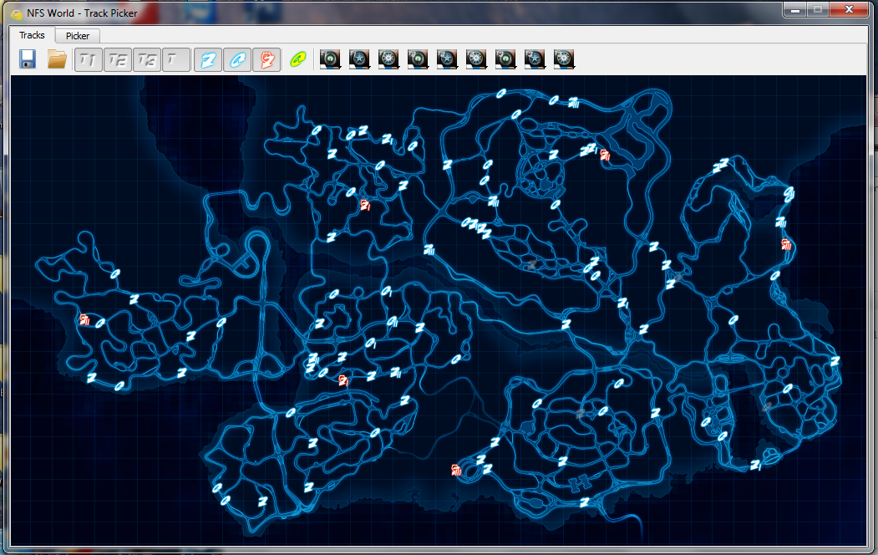Screen dimensions: 878x555
Task: Open the T3 blue star wheel dropdown
Action: click(534, 59)
